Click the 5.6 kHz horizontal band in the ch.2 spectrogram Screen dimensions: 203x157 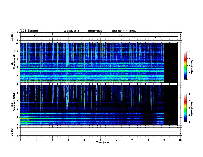pos(92,103)
